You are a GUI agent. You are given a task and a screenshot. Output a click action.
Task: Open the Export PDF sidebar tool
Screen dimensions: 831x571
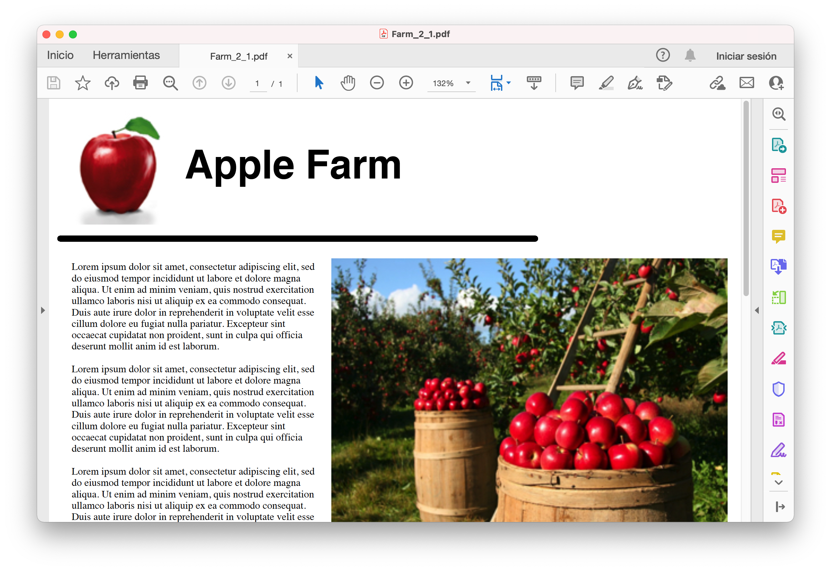(779, 145)
